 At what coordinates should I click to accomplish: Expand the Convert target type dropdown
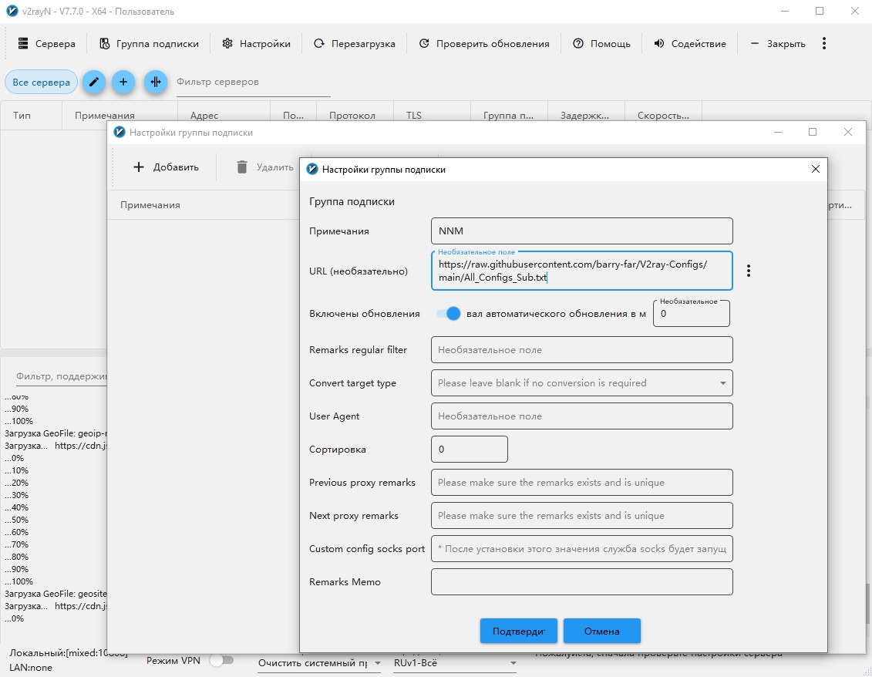coord(581,382)
